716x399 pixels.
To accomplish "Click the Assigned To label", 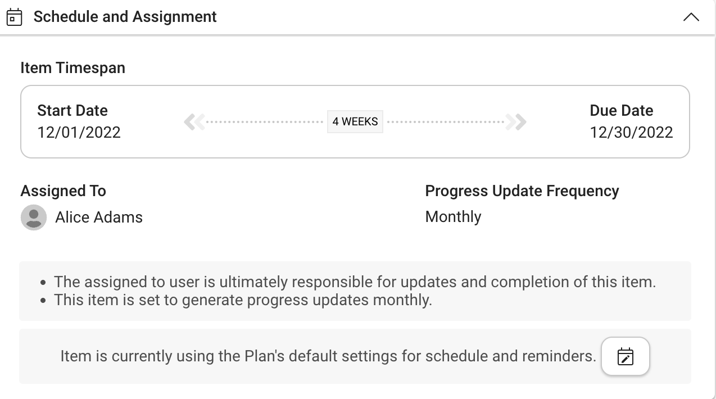I will tap(63, 191).
